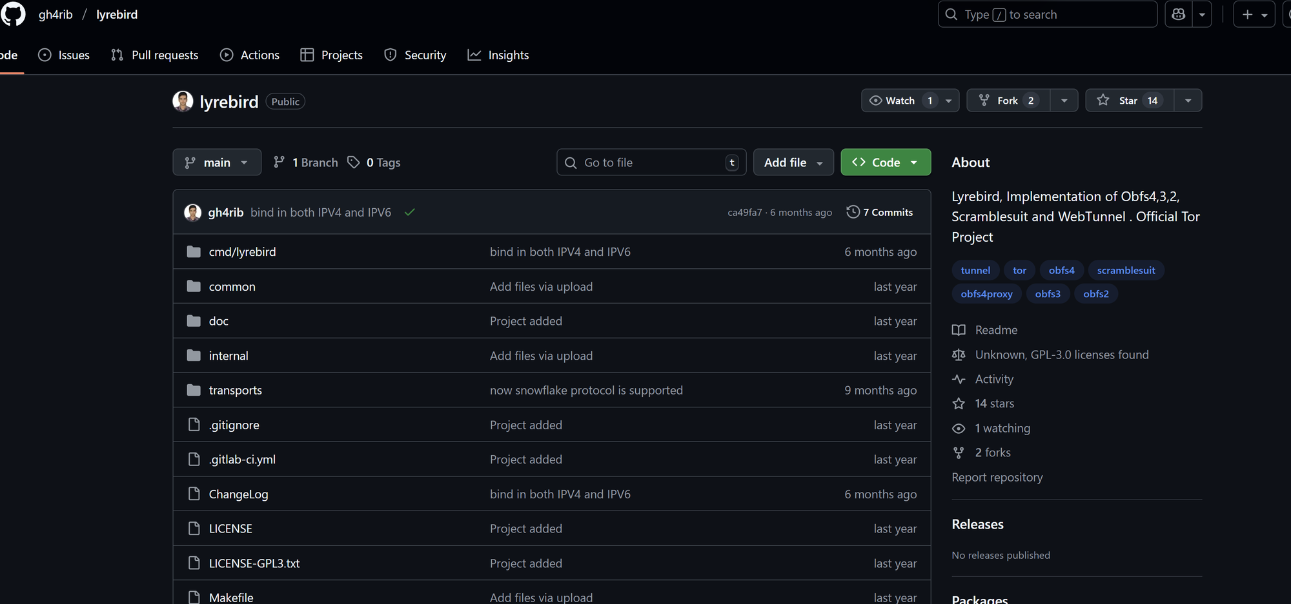Switch to the Insights tab
This screenshot has height=604, width=1291.
coord(498,55)
